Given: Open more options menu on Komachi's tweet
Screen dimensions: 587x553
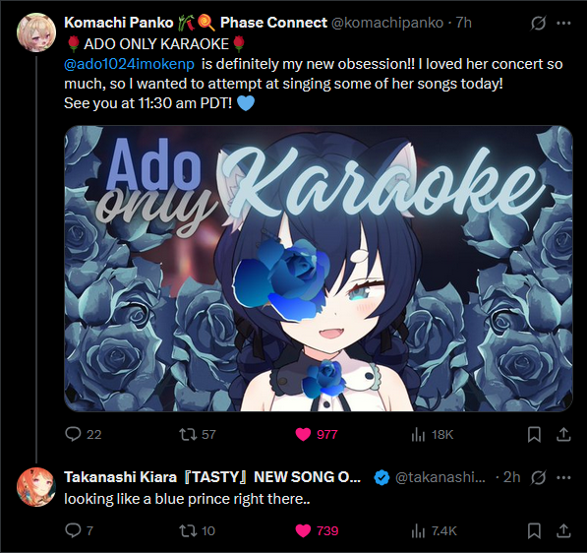Looking at the screenshot, I should pos(563,23).
